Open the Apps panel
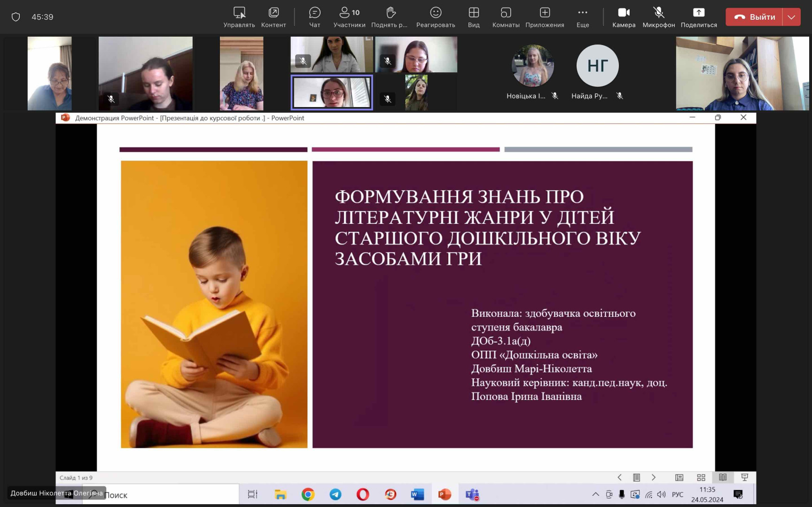This screenshot has height=507, width=812. 545,17
